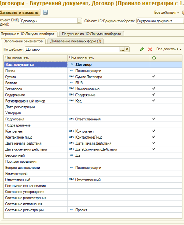Toggle the update checkmark in Сумма row

click(154, 76)
